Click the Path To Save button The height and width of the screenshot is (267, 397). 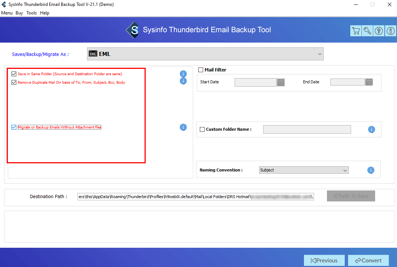click(x=351, y=196)
